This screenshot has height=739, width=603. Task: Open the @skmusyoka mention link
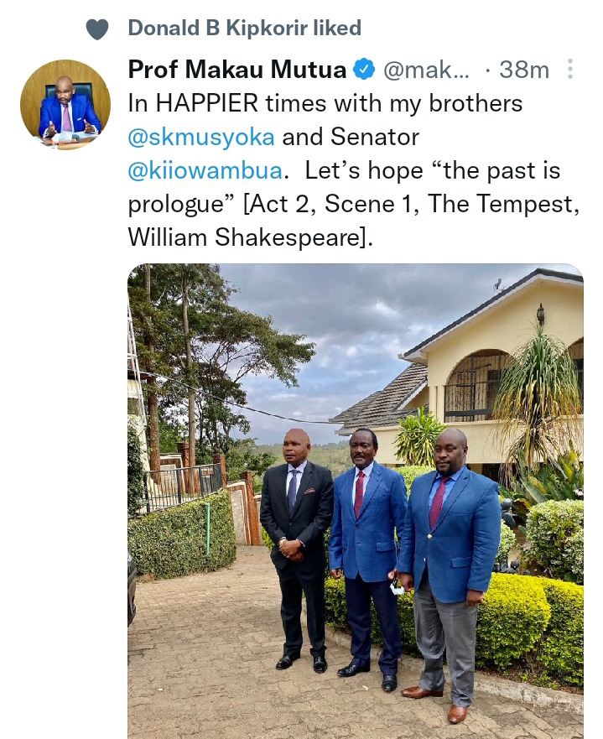point(201,137)
